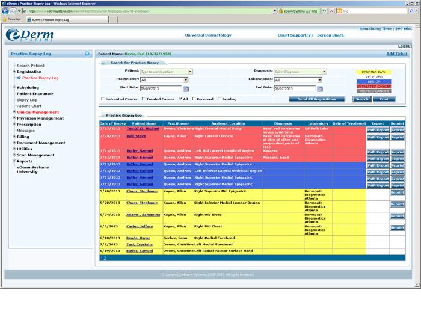
Task: Click the browser address bar URL
Action: pyautogui.click(x=148, y=11)
